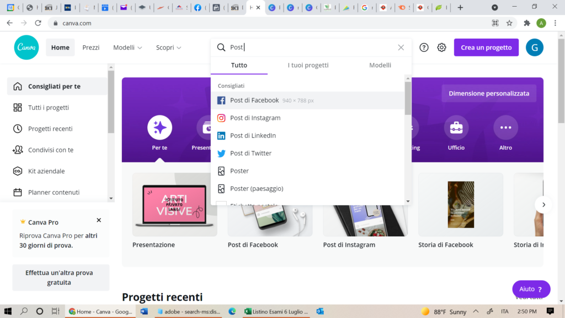Open the notification center icon
Image resolution: width=565 pixels, height=318 pixels.
(550, 311)
